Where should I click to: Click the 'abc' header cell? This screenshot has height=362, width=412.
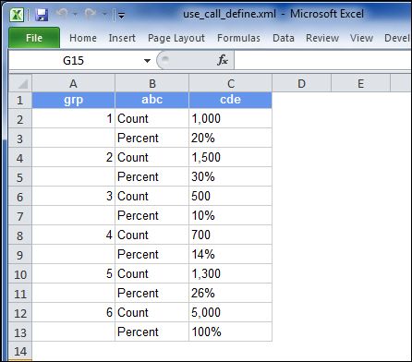(x=151, y=100)
